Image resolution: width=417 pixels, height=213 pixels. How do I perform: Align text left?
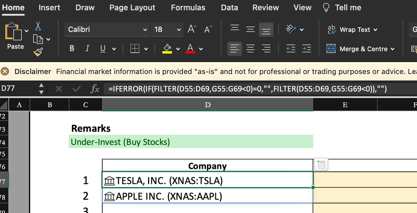coord(235,49)
